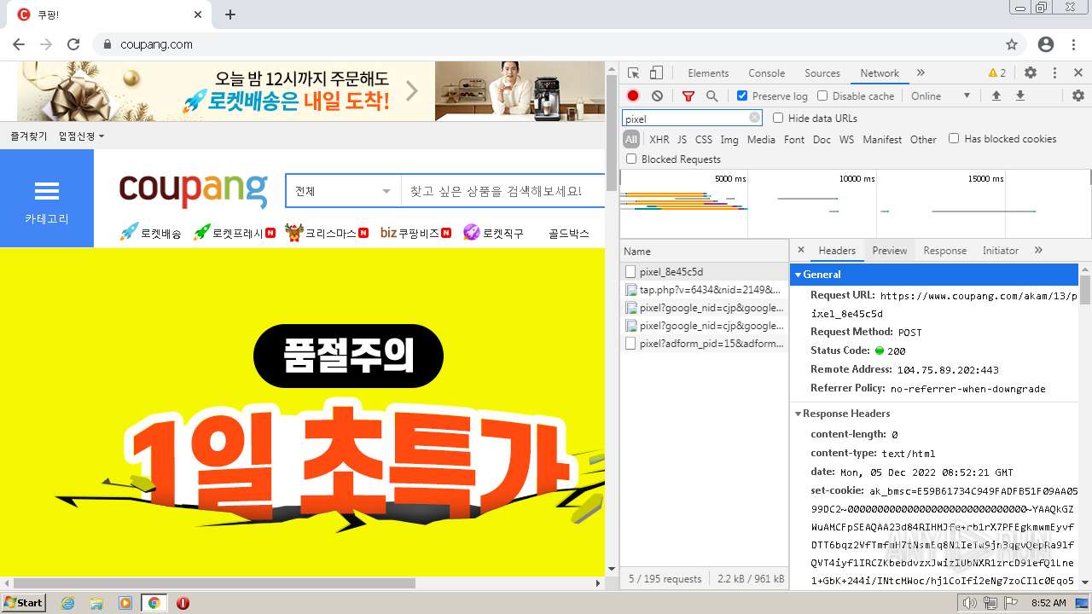Image resolution: width=1092 pixels, height=614 pixels.
Task: Open the 골드박스 link
Action: pyautogui.click(x=569, y=233)
